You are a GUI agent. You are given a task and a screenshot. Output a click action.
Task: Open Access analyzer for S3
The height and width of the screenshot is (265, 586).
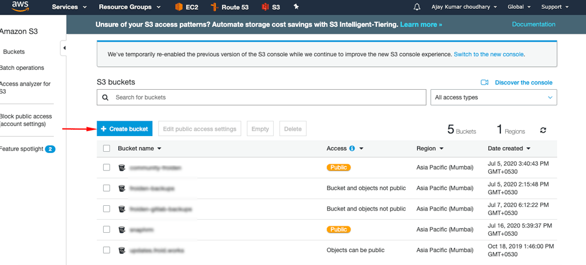coord(25,88)
